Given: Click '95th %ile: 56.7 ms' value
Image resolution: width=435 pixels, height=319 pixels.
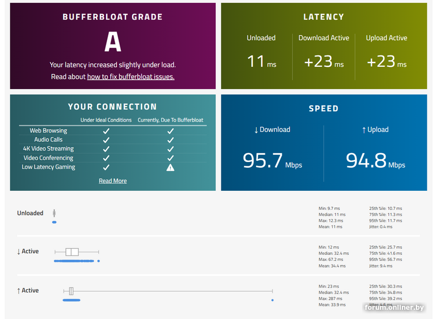Looking at the screenshot, I should 386,260.
